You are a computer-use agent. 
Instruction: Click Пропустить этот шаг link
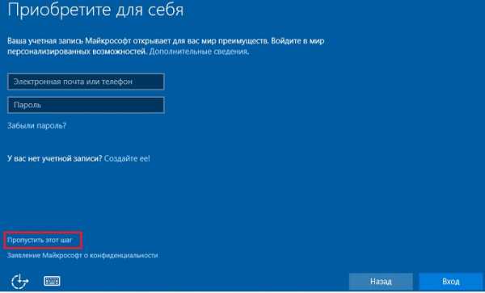pyautogui.click(x=40, y=240)
